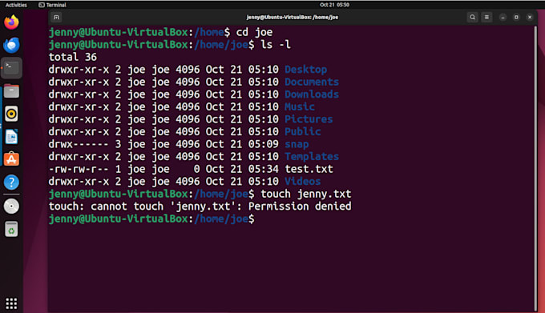Screen dimensions: 545x313
Task: Open a new terminal tab button
Action: (56, 17)
